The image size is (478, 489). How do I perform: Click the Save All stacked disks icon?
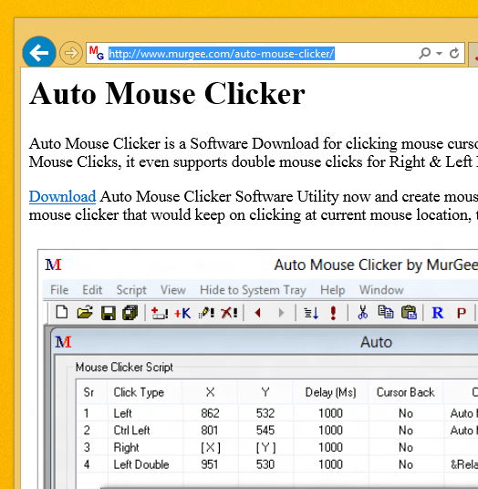[x=130, y=313]
